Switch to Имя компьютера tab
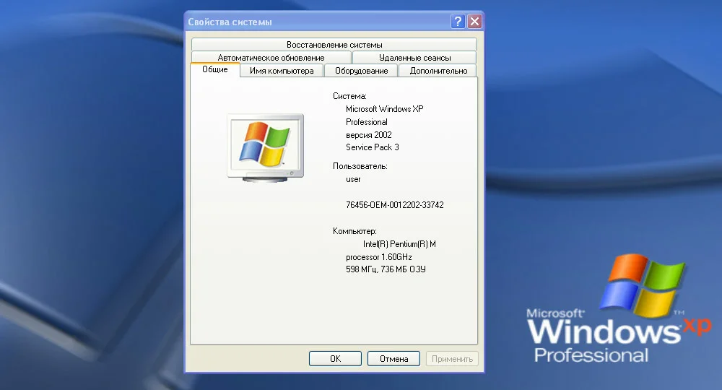This screenshot has height=390, width=722. [282, 71]
